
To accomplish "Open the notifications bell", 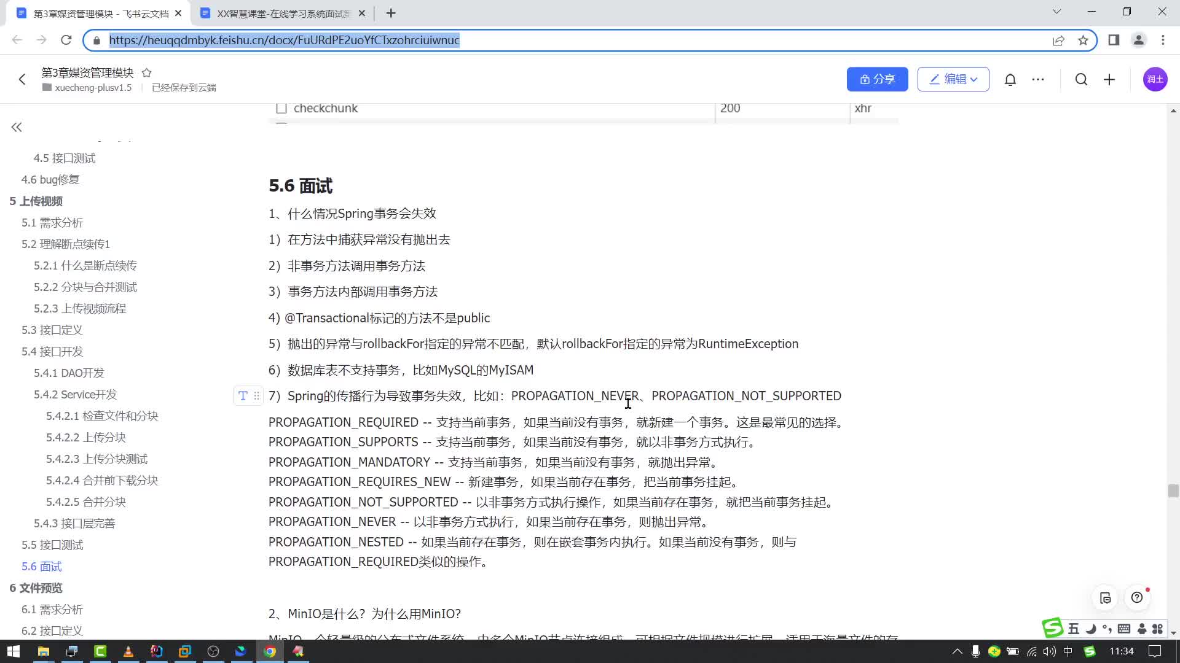I will pyautogui.click(x=1010, y=79).
